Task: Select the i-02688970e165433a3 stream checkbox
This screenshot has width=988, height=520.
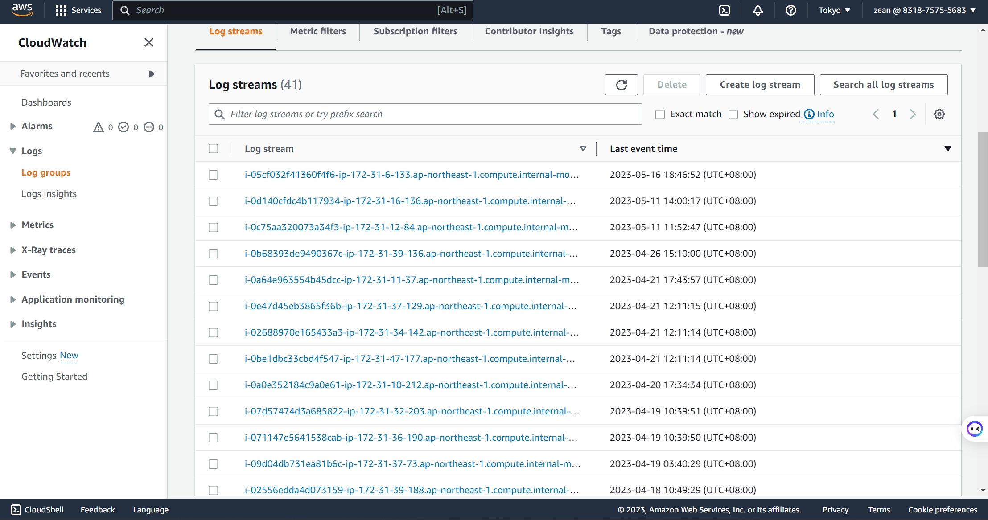Action: 214,333
